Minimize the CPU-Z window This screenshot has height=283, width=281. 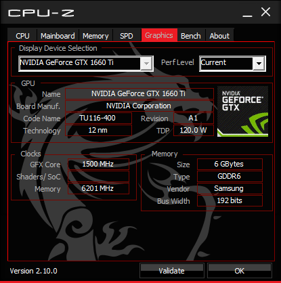[247, 13]
